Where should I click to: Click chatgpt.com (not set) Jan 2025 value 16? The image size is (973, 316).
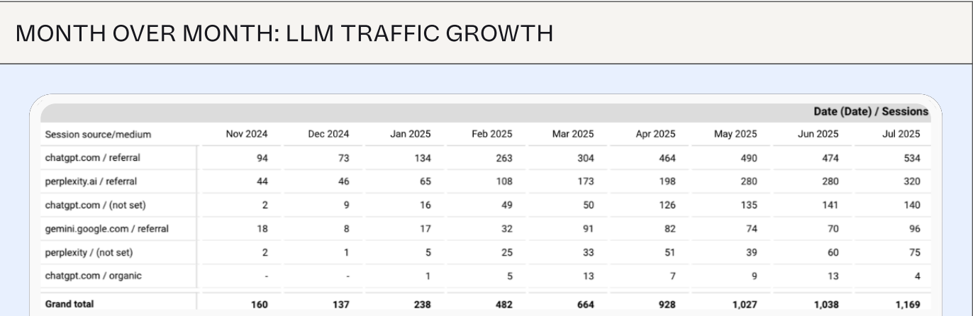[x=425, y=205]
